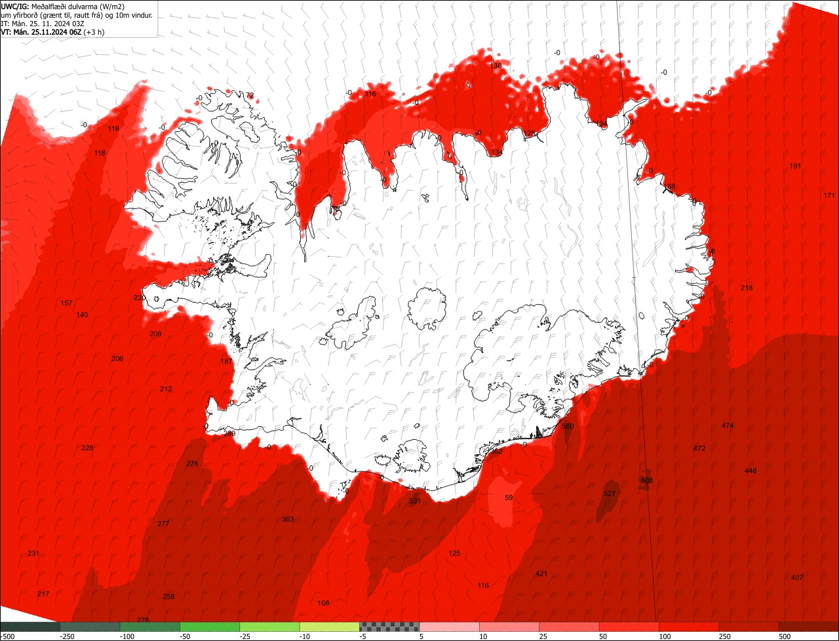Click the '138' value north of Iceland

pyautogui.click(x=496, y=66)
